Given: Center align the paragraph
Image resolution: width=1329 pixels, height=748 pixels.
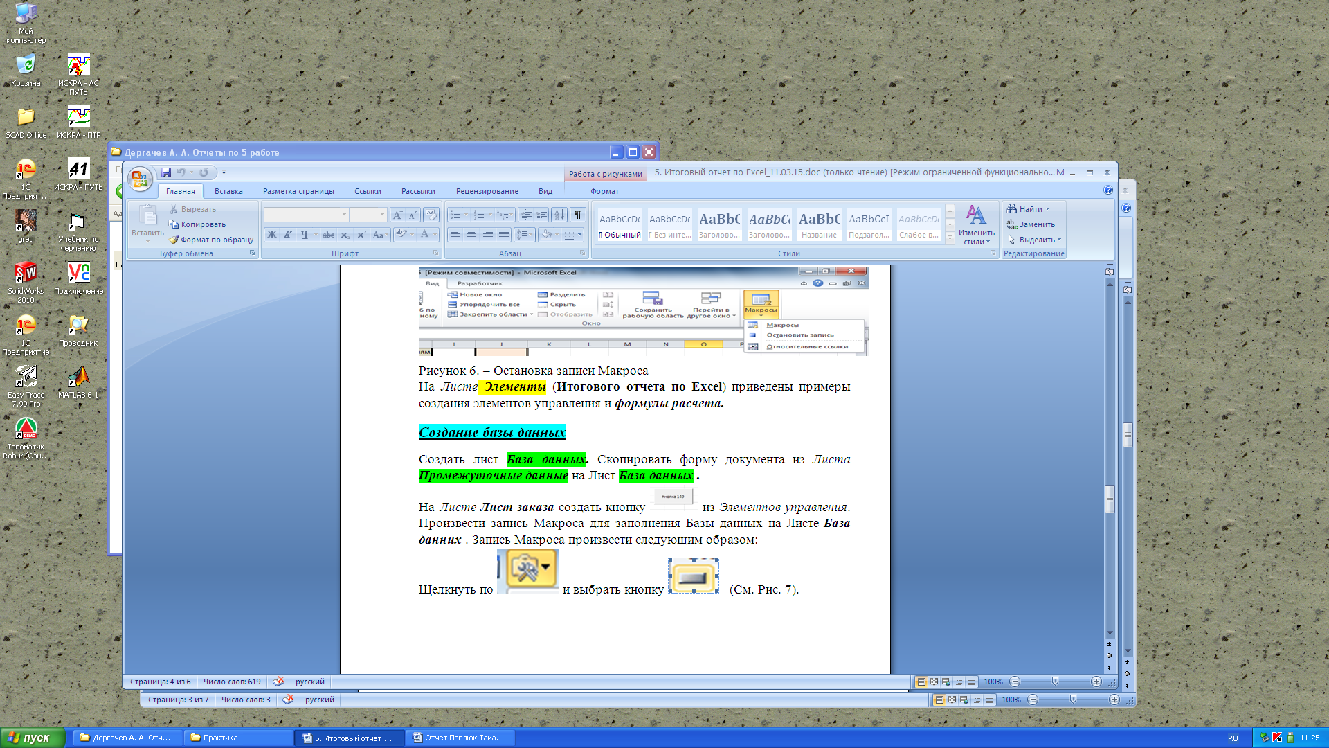Looking at the screenshot, I should coord(471,235).
